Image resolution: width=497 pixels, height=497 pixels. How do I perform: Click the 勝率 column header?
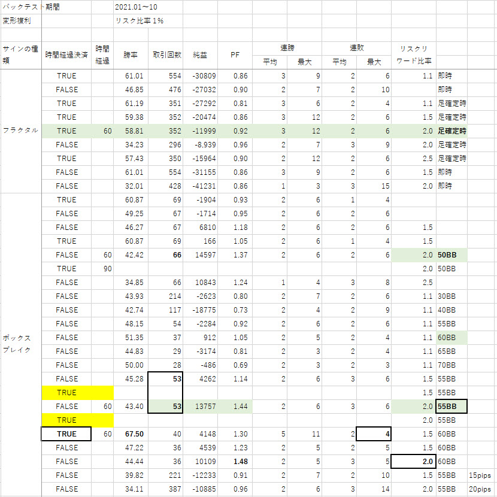pyautogui.click(x=131, y=55)
